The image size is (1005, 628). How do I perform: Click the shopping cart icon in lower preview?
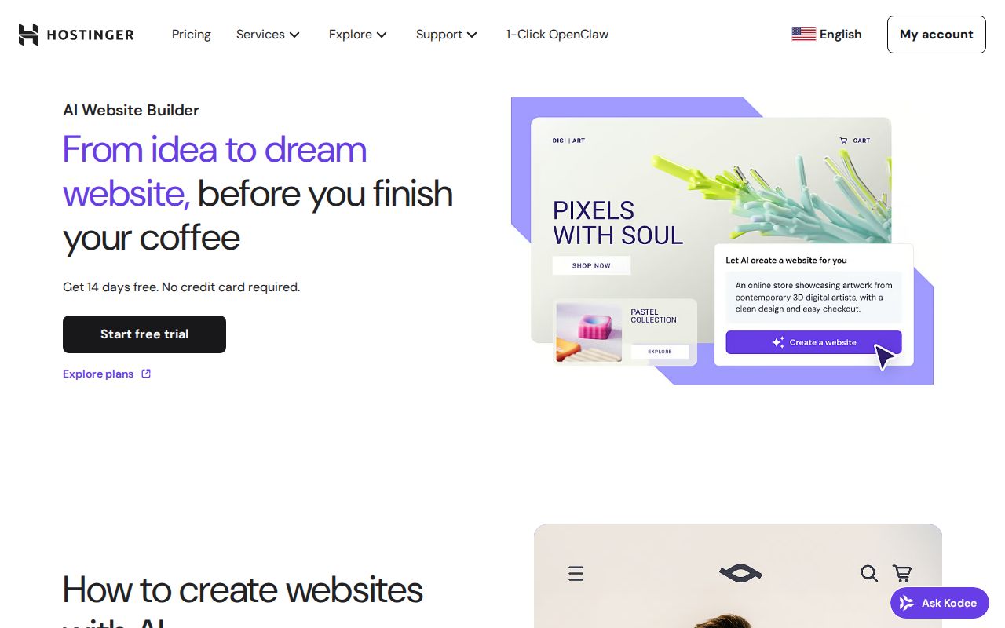[902, 574]
